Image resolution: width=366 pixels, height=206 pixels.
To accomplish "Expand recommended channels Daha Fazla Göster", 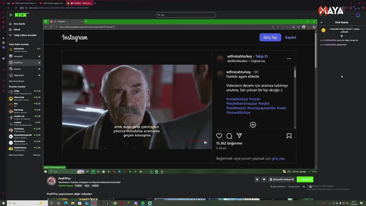I will [16, 155].
